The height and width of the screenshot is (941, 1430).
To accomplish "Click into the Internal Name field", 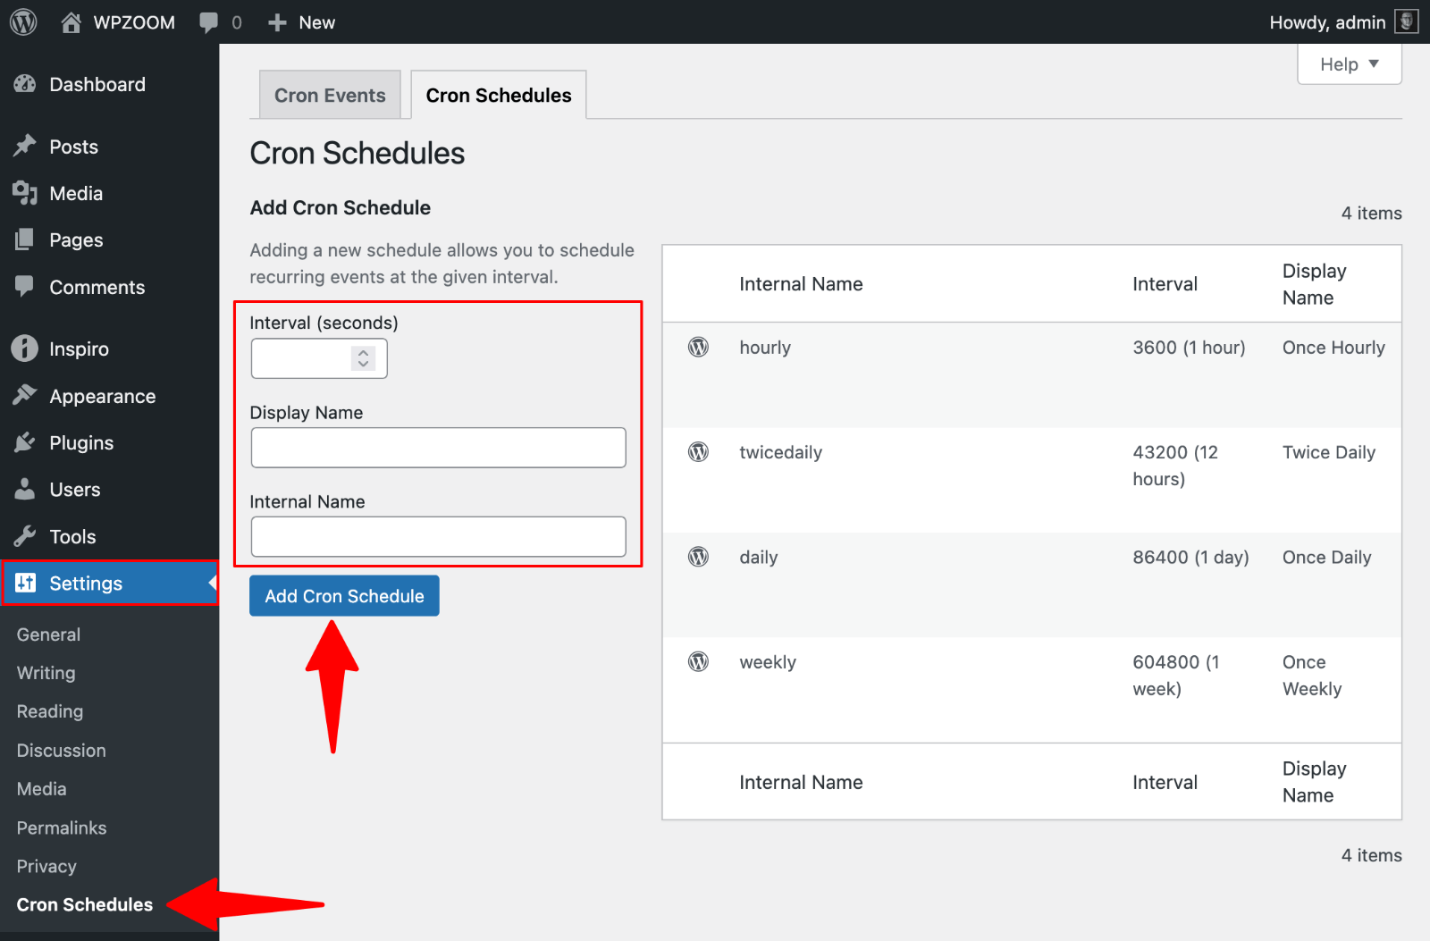I will point(438,537).
